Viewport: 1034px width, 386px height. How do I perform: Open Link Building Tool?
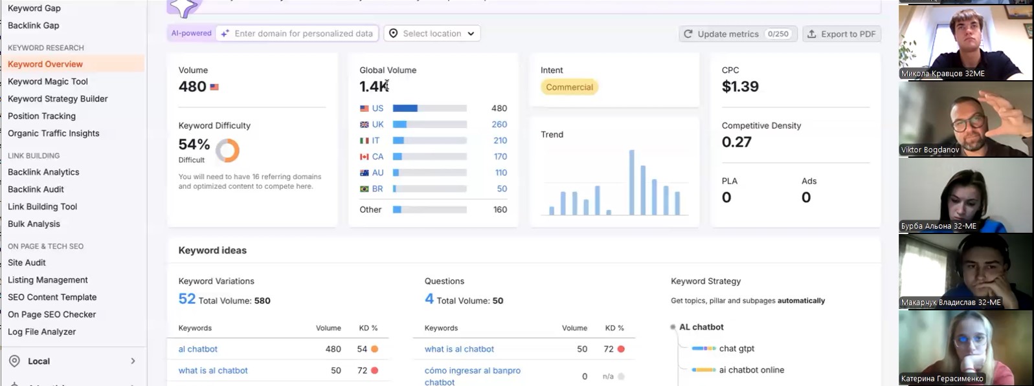(42, 207)
